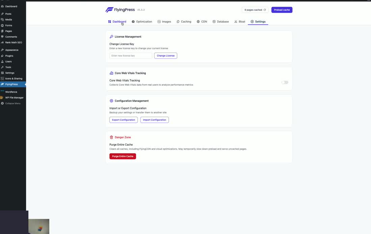This screenshot has width=371, height=234.
Task: Open Icons & Sharing in the sidebar
Action: point(13,79)
